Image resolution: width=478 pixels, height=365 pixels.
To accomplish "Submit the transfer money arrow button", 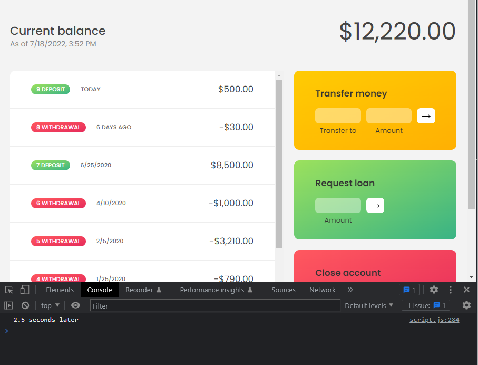I will click(x=426, y=116).
